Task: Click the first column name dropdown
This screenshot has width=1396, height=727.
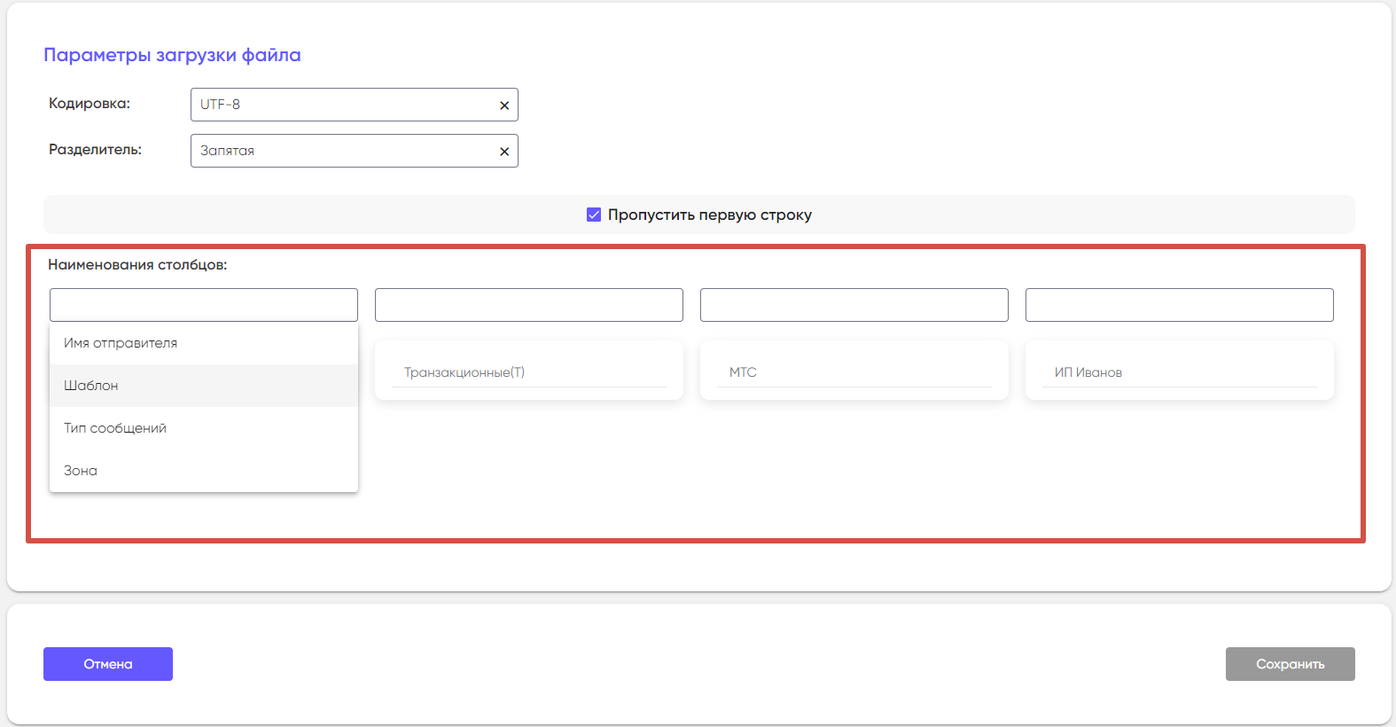Action: [x=203, y=305]
